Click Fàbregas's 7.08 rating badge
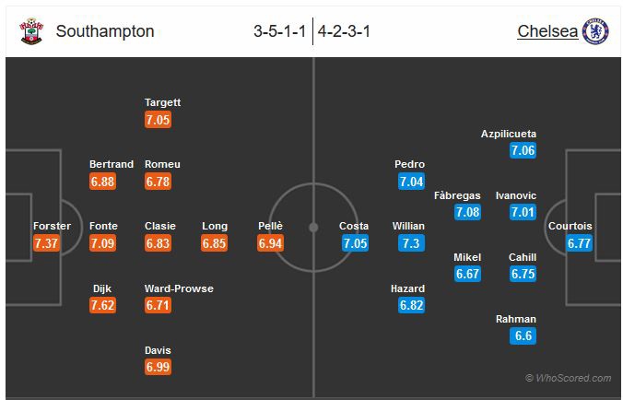The height and width of the screenshot is (400, 623). pos(467,213)
